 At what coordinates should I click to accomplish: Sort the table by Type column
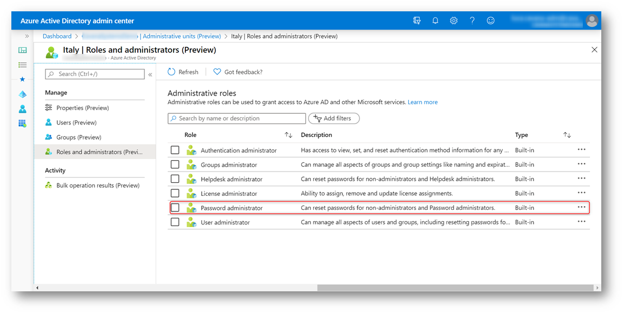[567, 135]
